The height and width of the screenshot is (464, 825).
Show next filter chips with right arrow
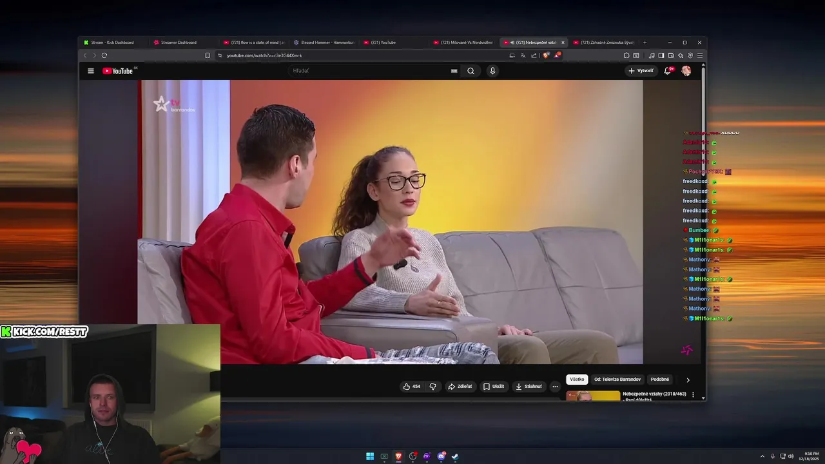688,380
